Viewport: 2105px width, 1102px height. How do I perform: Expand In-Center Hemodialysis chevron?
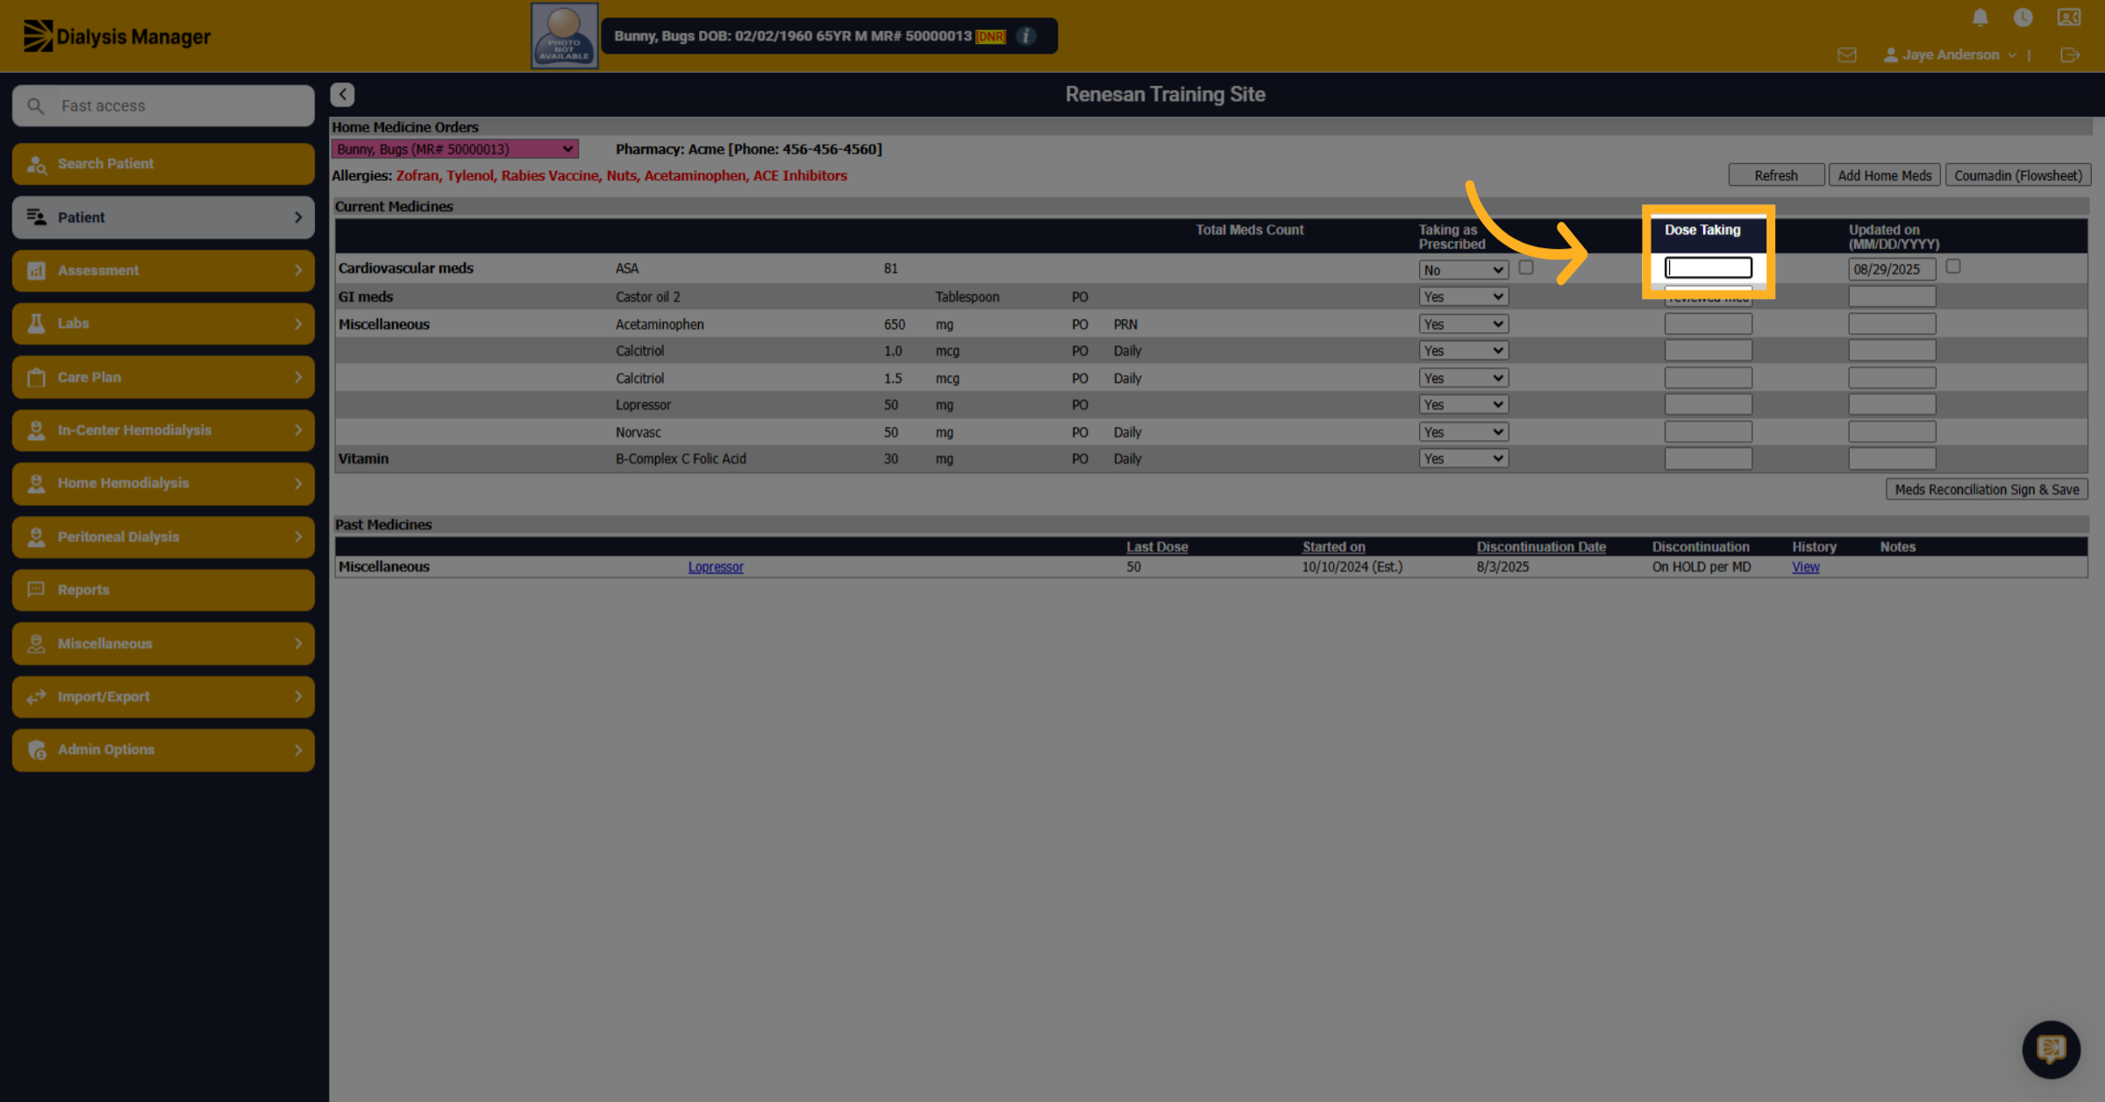[298, 430]
